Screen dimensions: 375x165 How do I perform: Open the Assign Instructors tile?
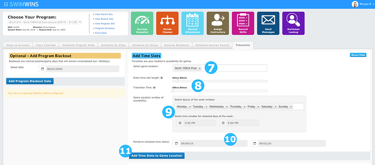point(218,24)
